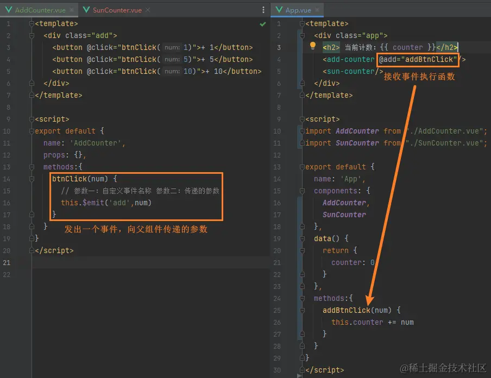491x378 pixels.
Task: Collapse export default fold marker in App.vue line 13
Action: pyautogui.click(x=302, y=167)
